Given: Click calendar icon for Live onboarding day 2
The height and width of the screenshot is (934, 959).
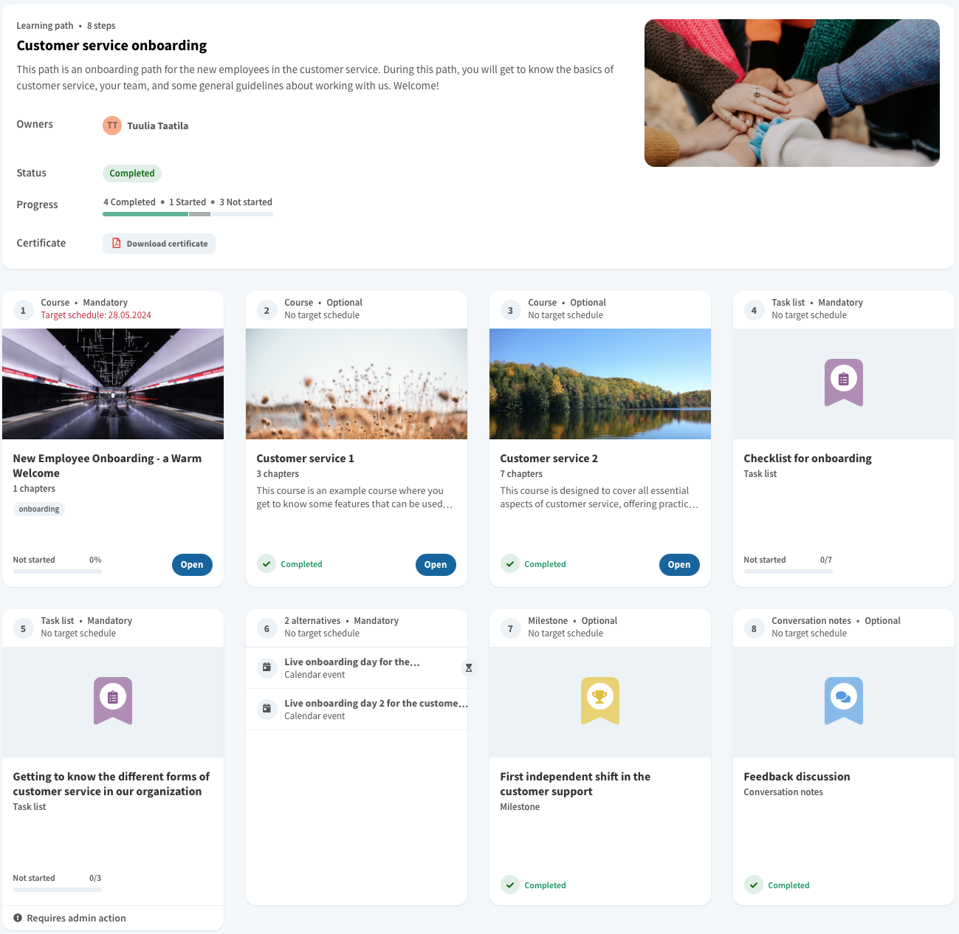Looking at the screenshot, I should [267, 710].
